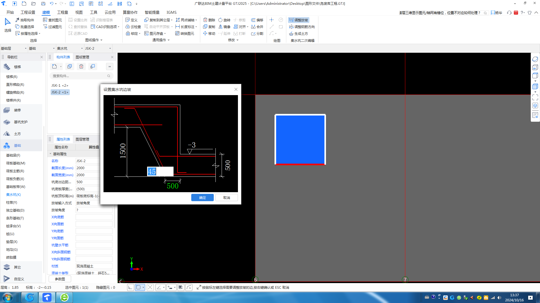
Task: Click the 确定 button in dialog
Action: 202,198
